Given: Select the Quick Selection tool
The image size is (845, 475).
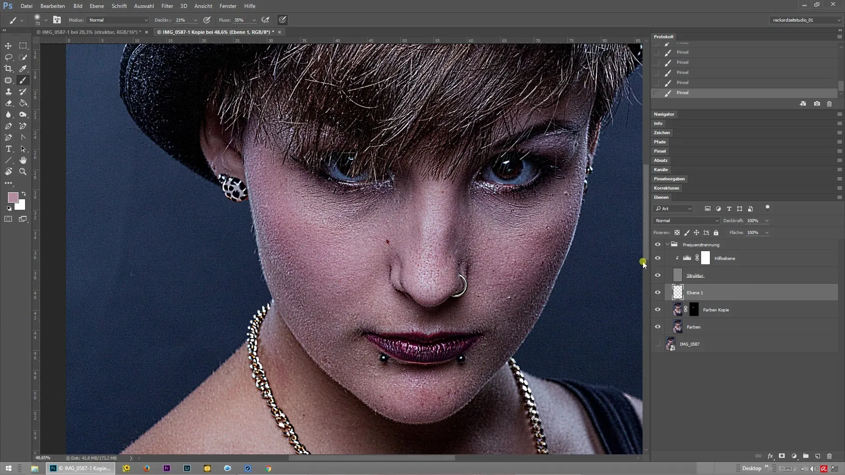Looking at the screenshot, I should (23, 57).
